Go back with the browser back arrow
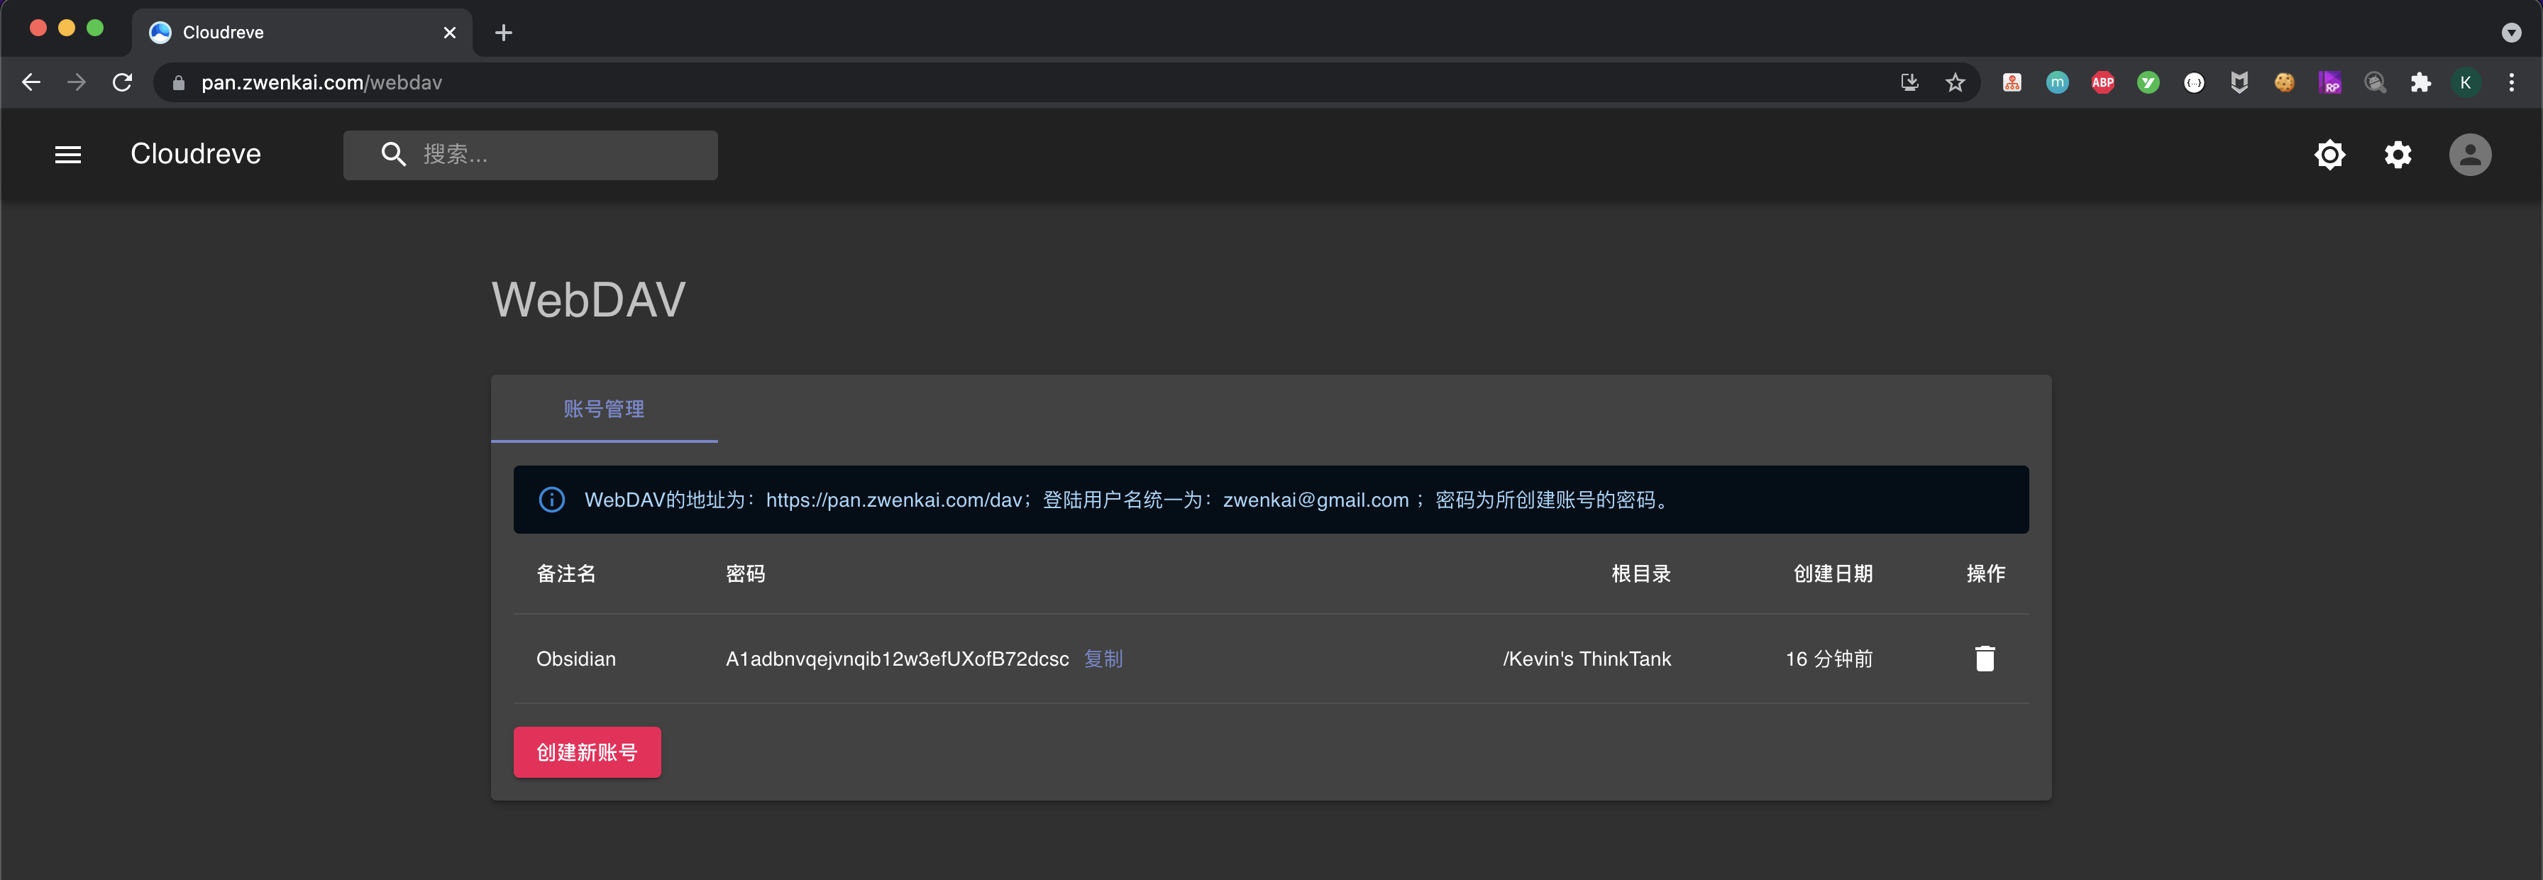 click(x=32, y=83)
